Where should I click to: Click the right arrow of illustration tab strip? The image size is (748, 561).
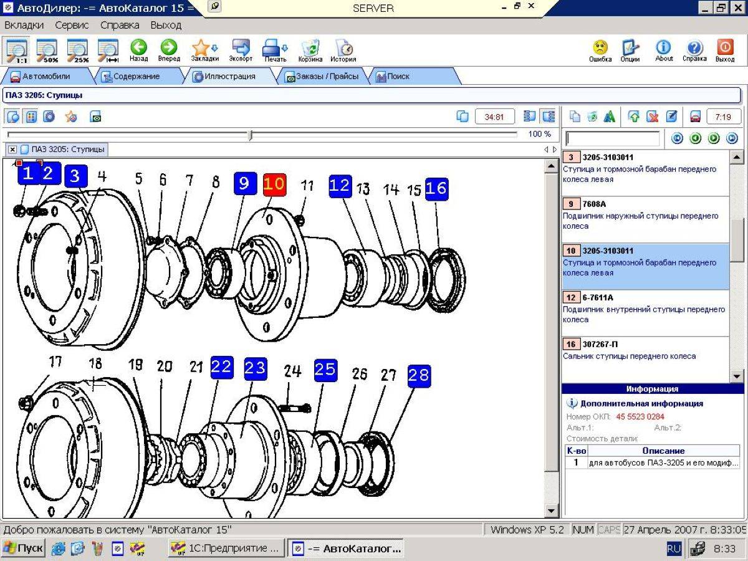[x=555, y=150]
